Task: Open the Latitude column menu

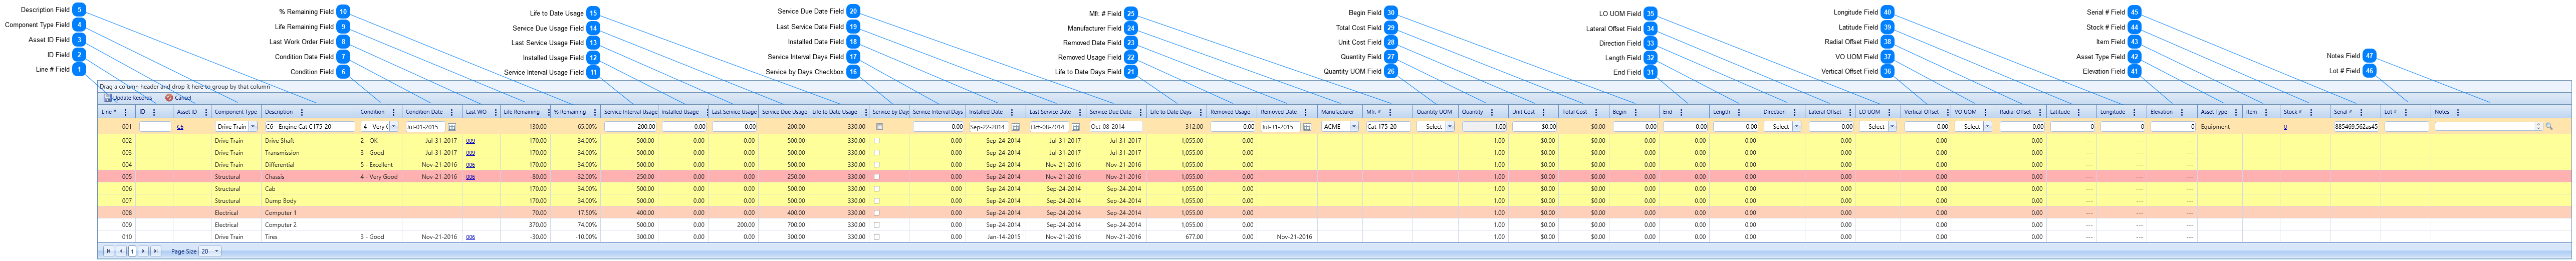Action: (2079, 112)
